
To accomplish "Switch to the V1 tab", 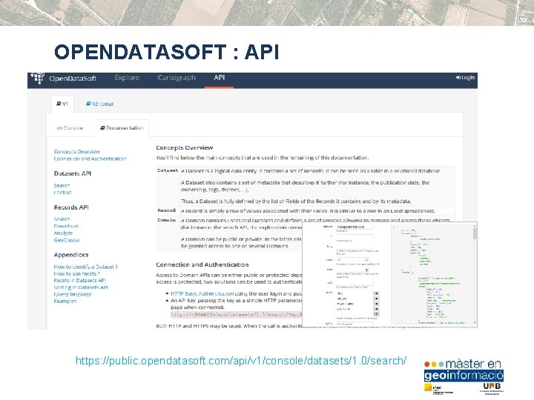I will click(x=62, y=104).
